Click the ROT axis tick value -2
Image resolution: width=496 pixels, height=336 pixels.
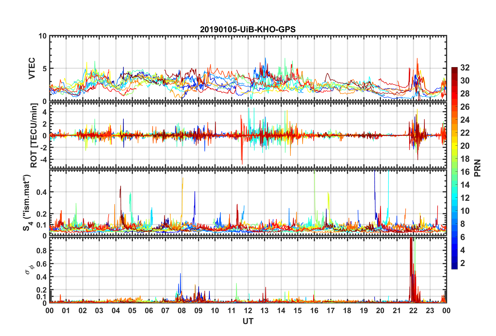point(43,147)
